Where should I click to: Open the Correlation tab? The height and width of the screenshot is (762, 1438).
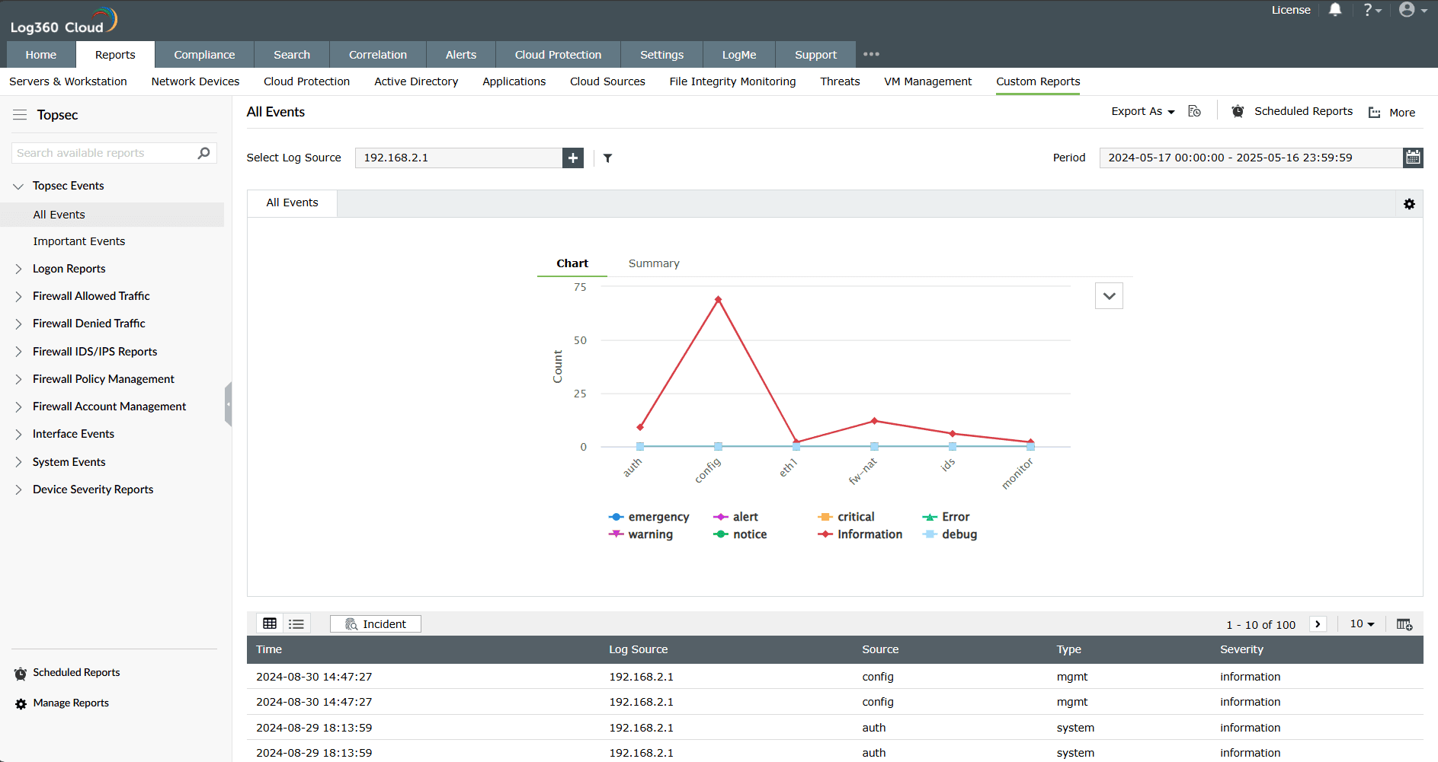tap(378, 55)
